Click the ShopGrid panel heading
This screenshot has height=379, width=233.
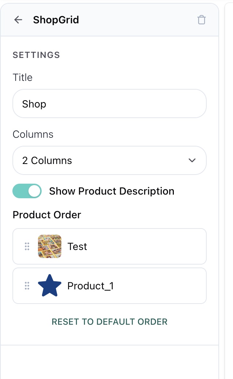pos(56,20)
